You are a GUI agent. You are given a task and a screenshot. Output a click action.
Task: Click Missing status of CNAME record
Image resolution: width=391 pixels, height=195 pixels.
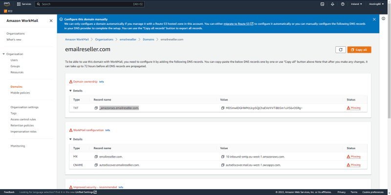(353, 165)
